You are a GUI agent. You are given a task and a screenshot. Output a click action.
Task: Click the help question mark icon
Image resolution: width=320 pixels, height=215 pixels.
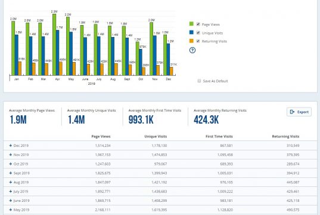coord(192,50)
